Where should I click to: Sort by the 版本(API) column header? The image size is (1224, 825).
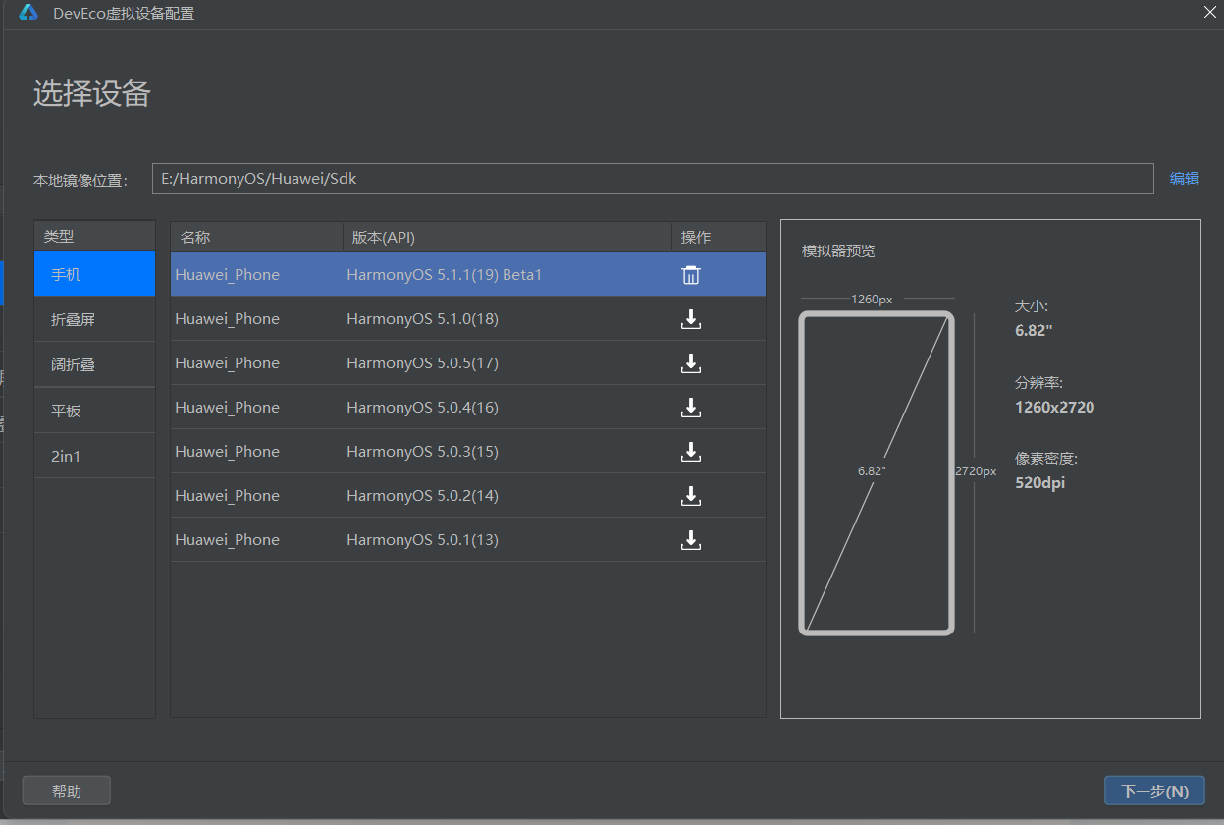pyautogui.click(x=506, y=237)
